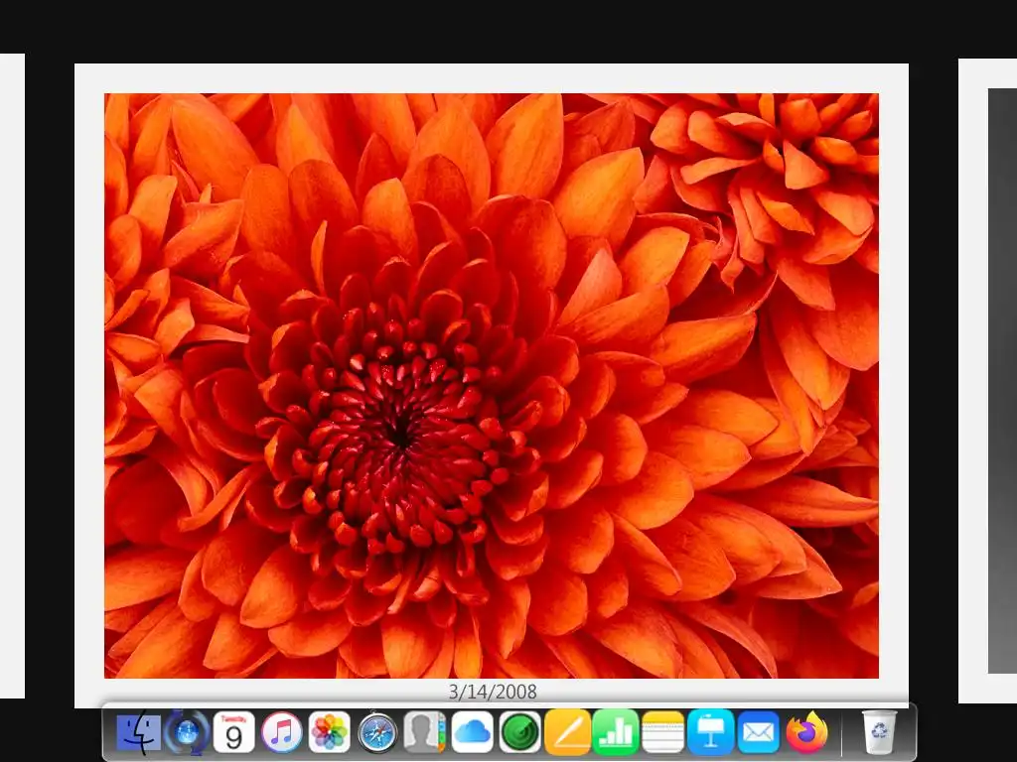The image size is (1017, 762).
Task: Open the Notes app in dock
Action: [x=662, y=732]
